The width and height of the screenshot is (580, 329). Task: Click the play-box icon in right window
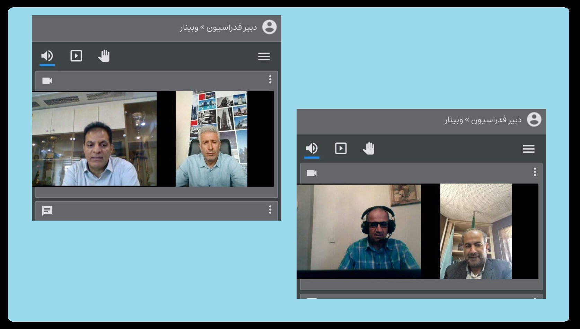[x=341, y=148]
